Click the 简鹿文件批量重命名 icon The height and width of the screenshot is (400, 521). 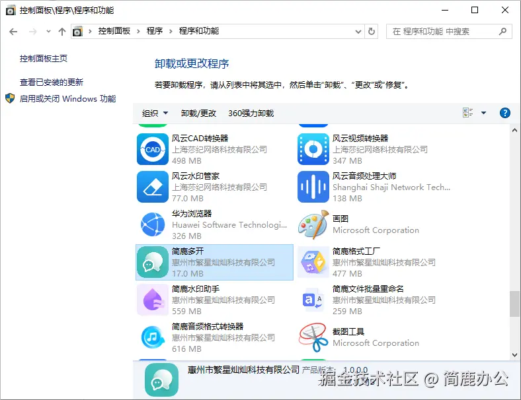pos(313,300)
